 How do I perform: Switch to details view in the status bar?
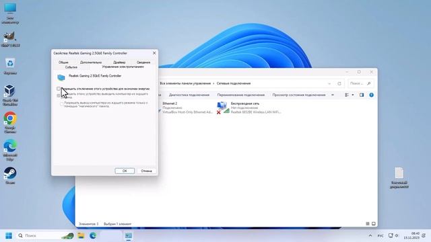[368, 224]
